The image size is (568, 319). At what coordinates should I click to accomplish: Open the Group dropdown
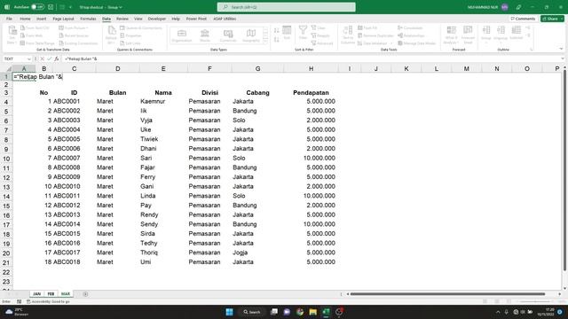coord(486,35)
